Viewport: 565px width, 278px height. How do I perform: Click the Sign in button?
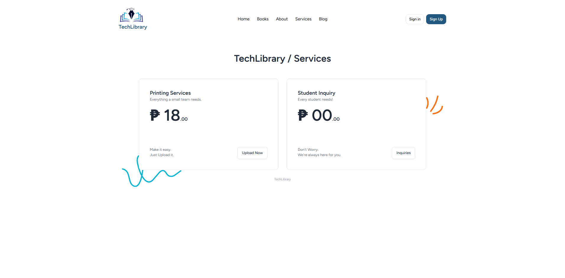[x=415, y=19]
